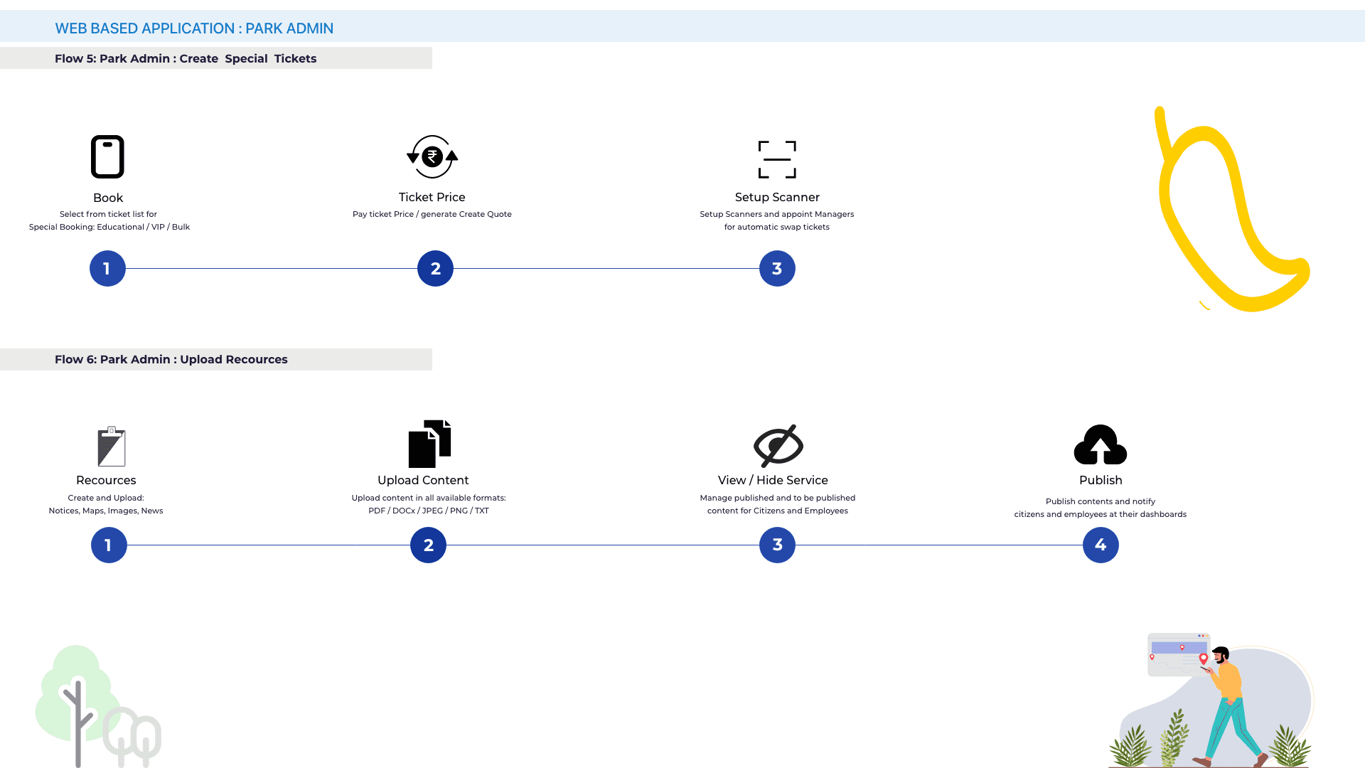Select step 2 circle under Upload Content

click(x=428, y=545)
